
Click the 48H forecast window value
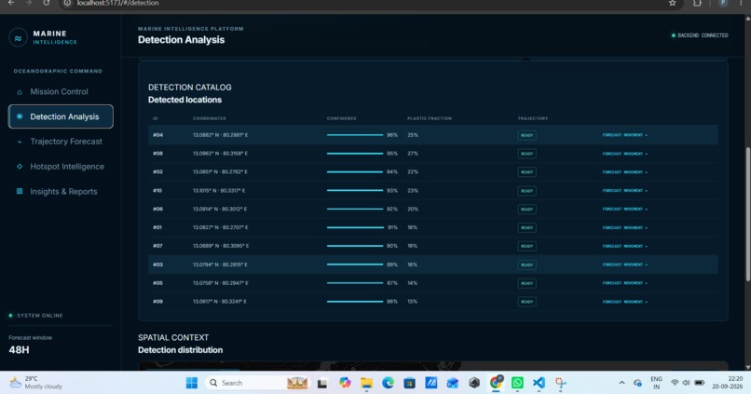click(x=19, y=350)
